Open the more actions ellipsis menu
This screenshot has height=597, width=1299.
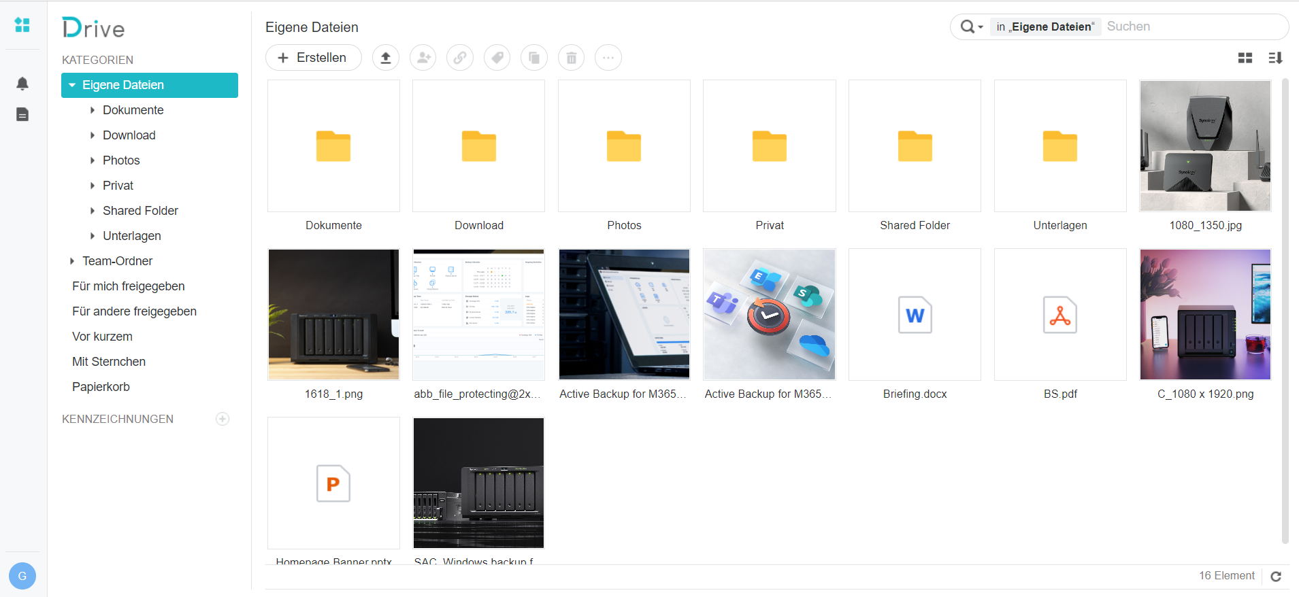coord(608,58)
